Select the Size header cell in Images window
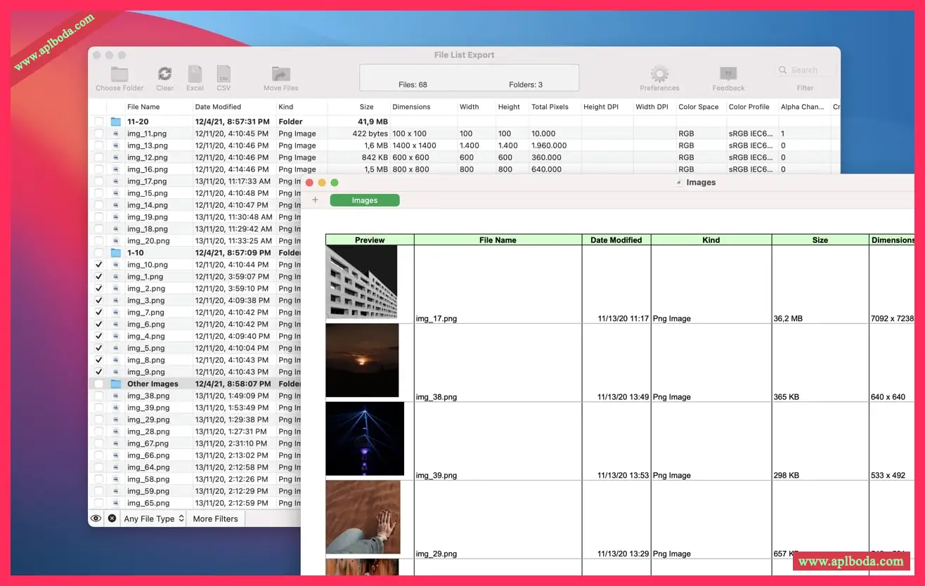Screen dimensions: 925x586 click(x=820, y=240)
